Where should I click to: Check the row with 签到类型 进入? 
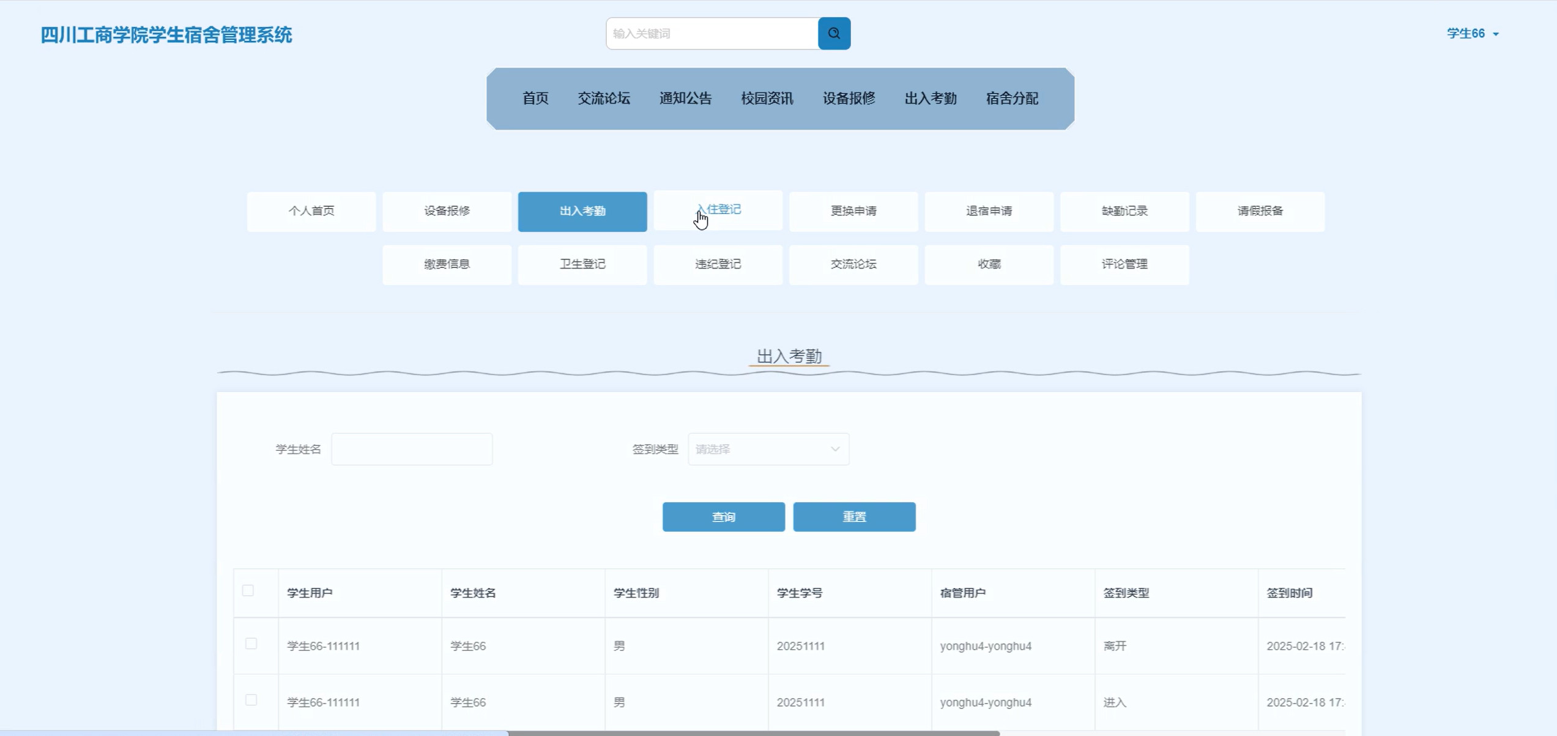[251, 700]
